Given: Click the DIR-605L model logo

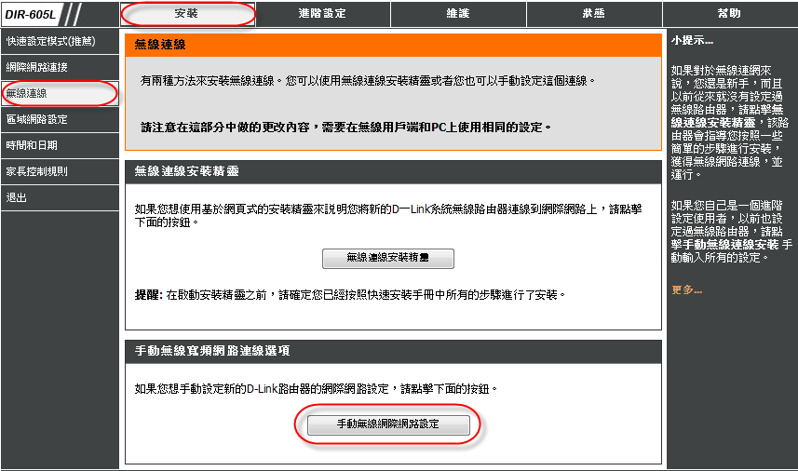Looking at the screenshot, I should tap(31, 14).
